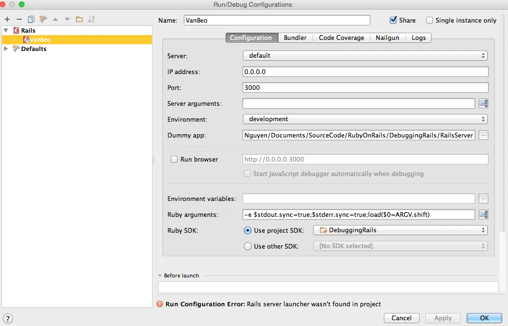The width and height of the screenshot is (508, 326).
Task: Open the help question mark button
Action: pyautogui.click(x=8, y=319)
